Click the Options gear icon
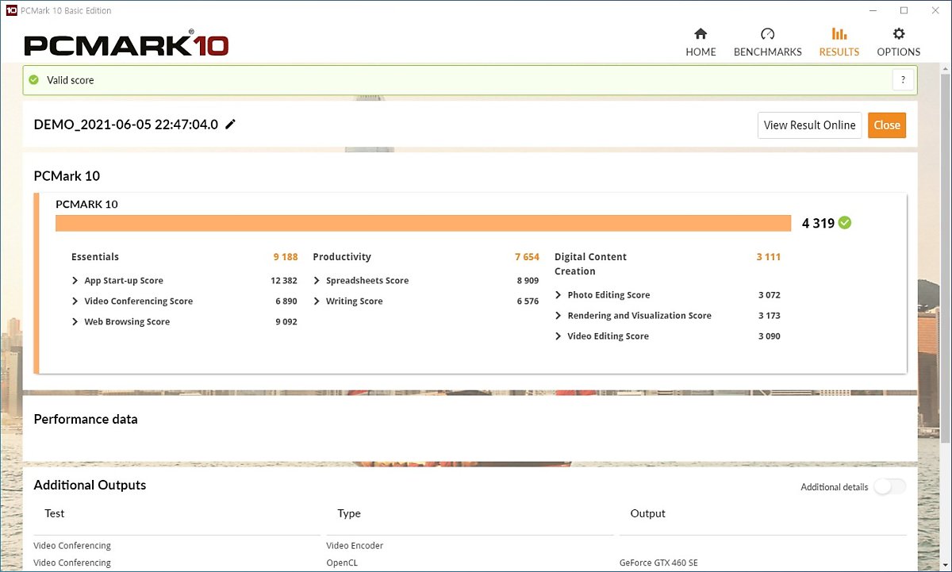The image size is (952, 572). coord(899,33)
